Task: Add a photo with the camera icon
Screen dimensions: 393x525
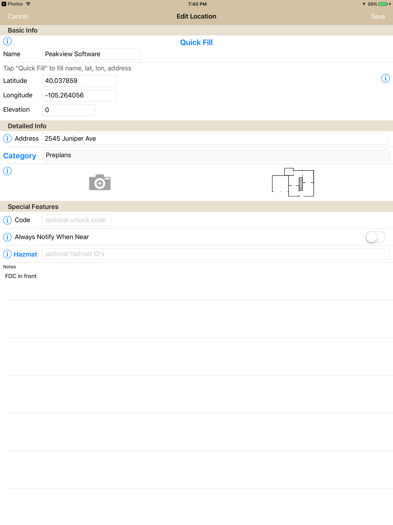Action: (100, 182)
